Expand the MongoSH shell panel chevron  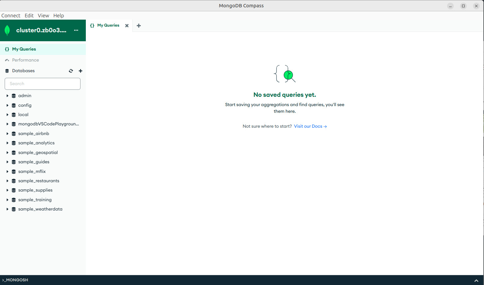(x=476, y=280)
